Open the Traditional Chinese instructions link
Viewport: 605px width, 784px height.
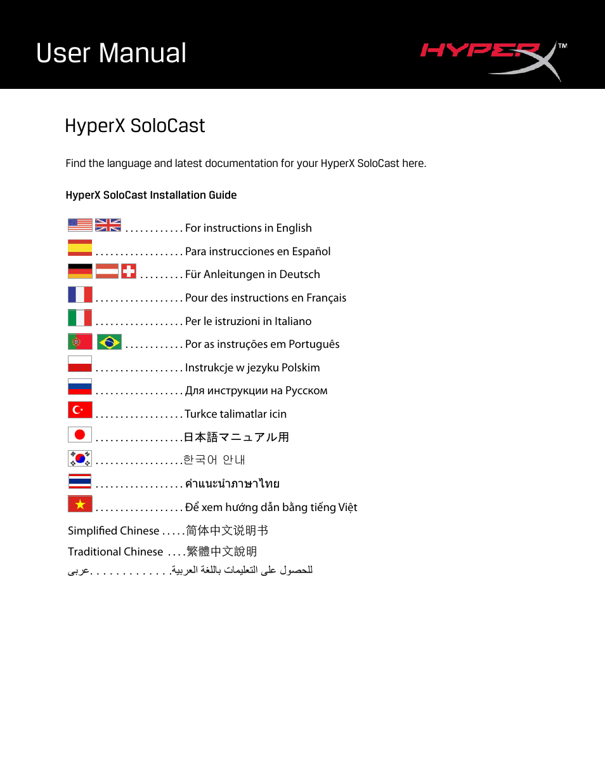tap(221, 552)
